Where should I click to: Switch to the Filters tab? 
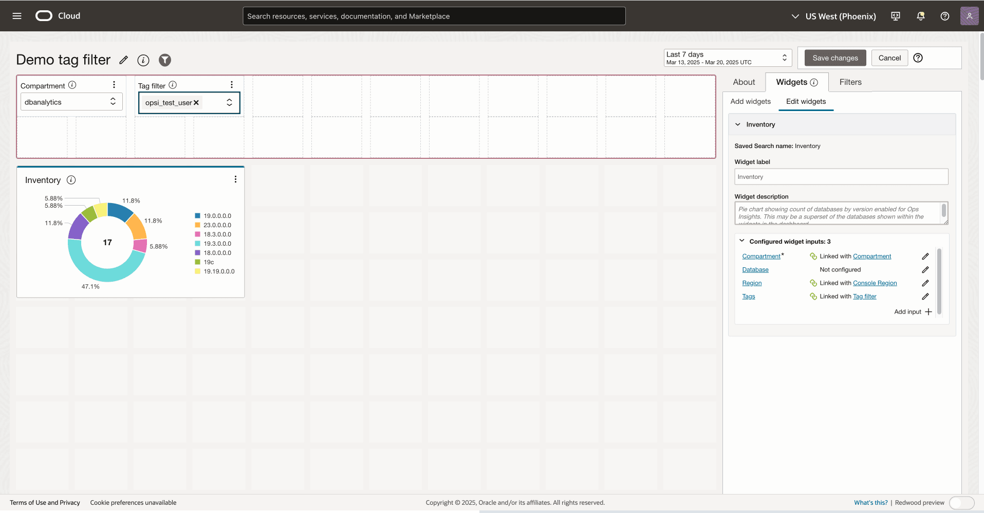[850, 82]
